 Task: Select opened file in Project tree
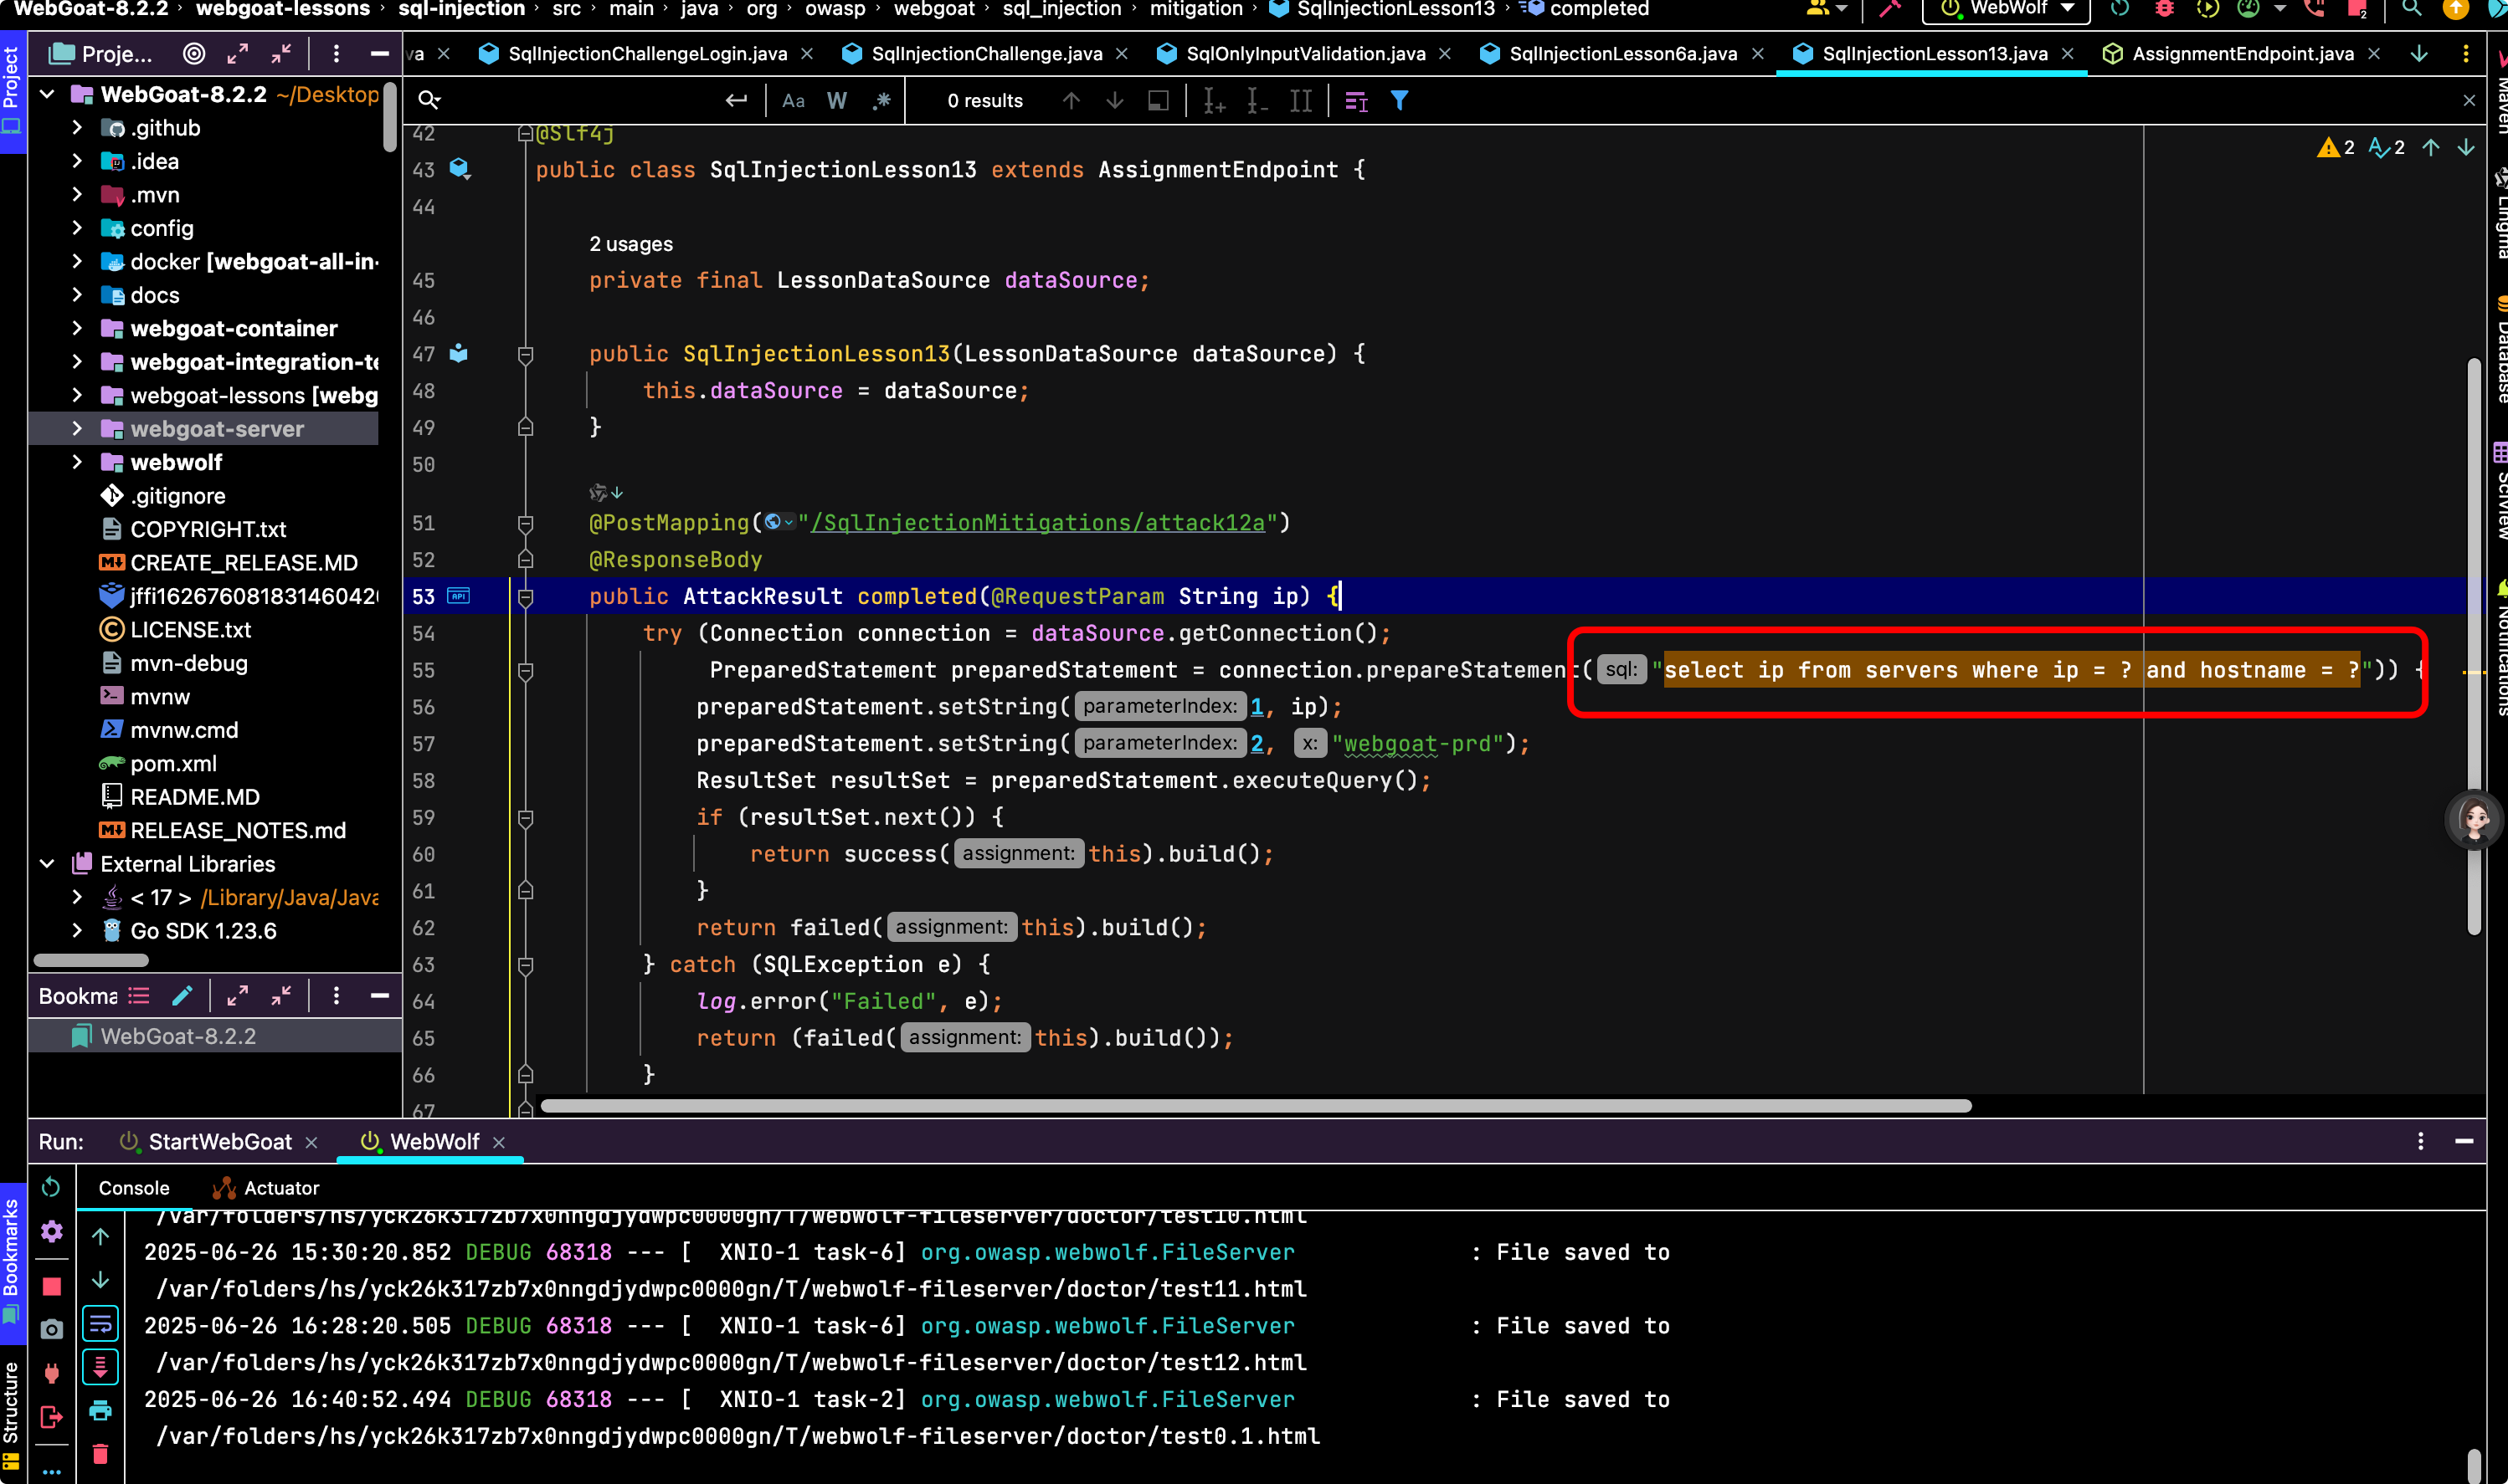tap(194, 54)
